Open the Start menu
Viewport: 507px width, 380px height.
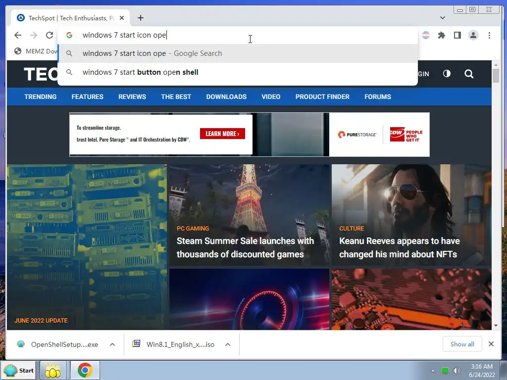coord(18,370)
